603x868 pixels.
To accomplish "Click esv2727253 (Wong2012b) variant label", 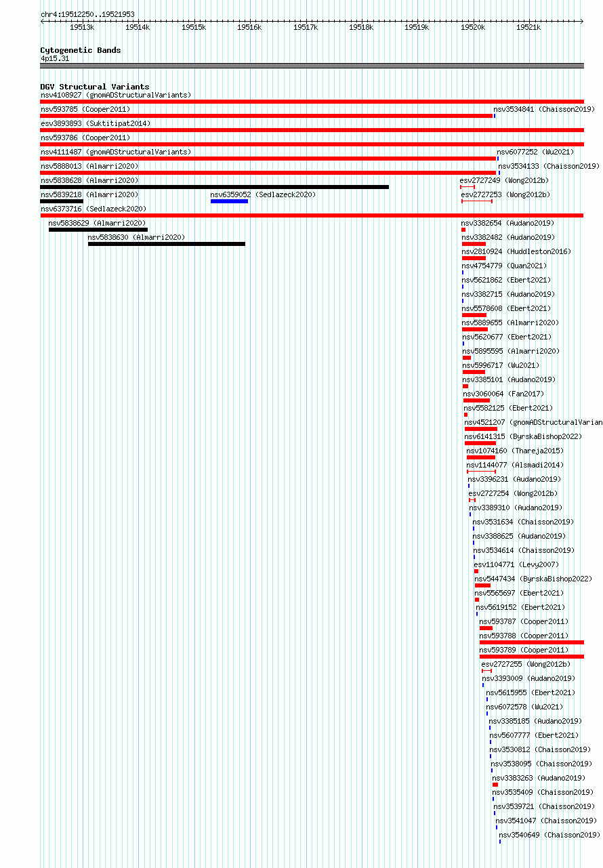I will 505,194.
